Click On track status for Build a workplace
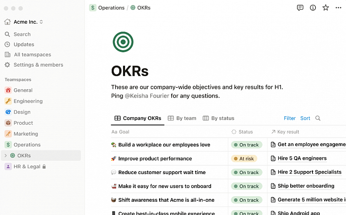This screenshot has height=215, width=346. (x=247, y=145)
